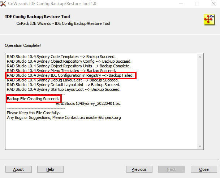220x178 pixels.
Task: Click the CnWizards title bar app icon
Action: point(4,4)
